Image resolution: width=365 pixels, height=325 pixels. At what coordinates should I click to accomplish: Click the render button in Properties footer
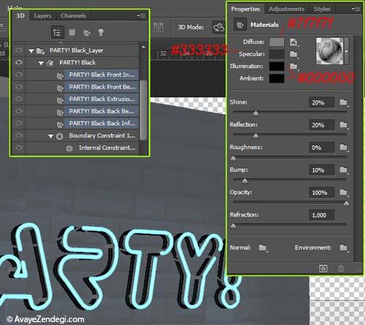[323, 269]
